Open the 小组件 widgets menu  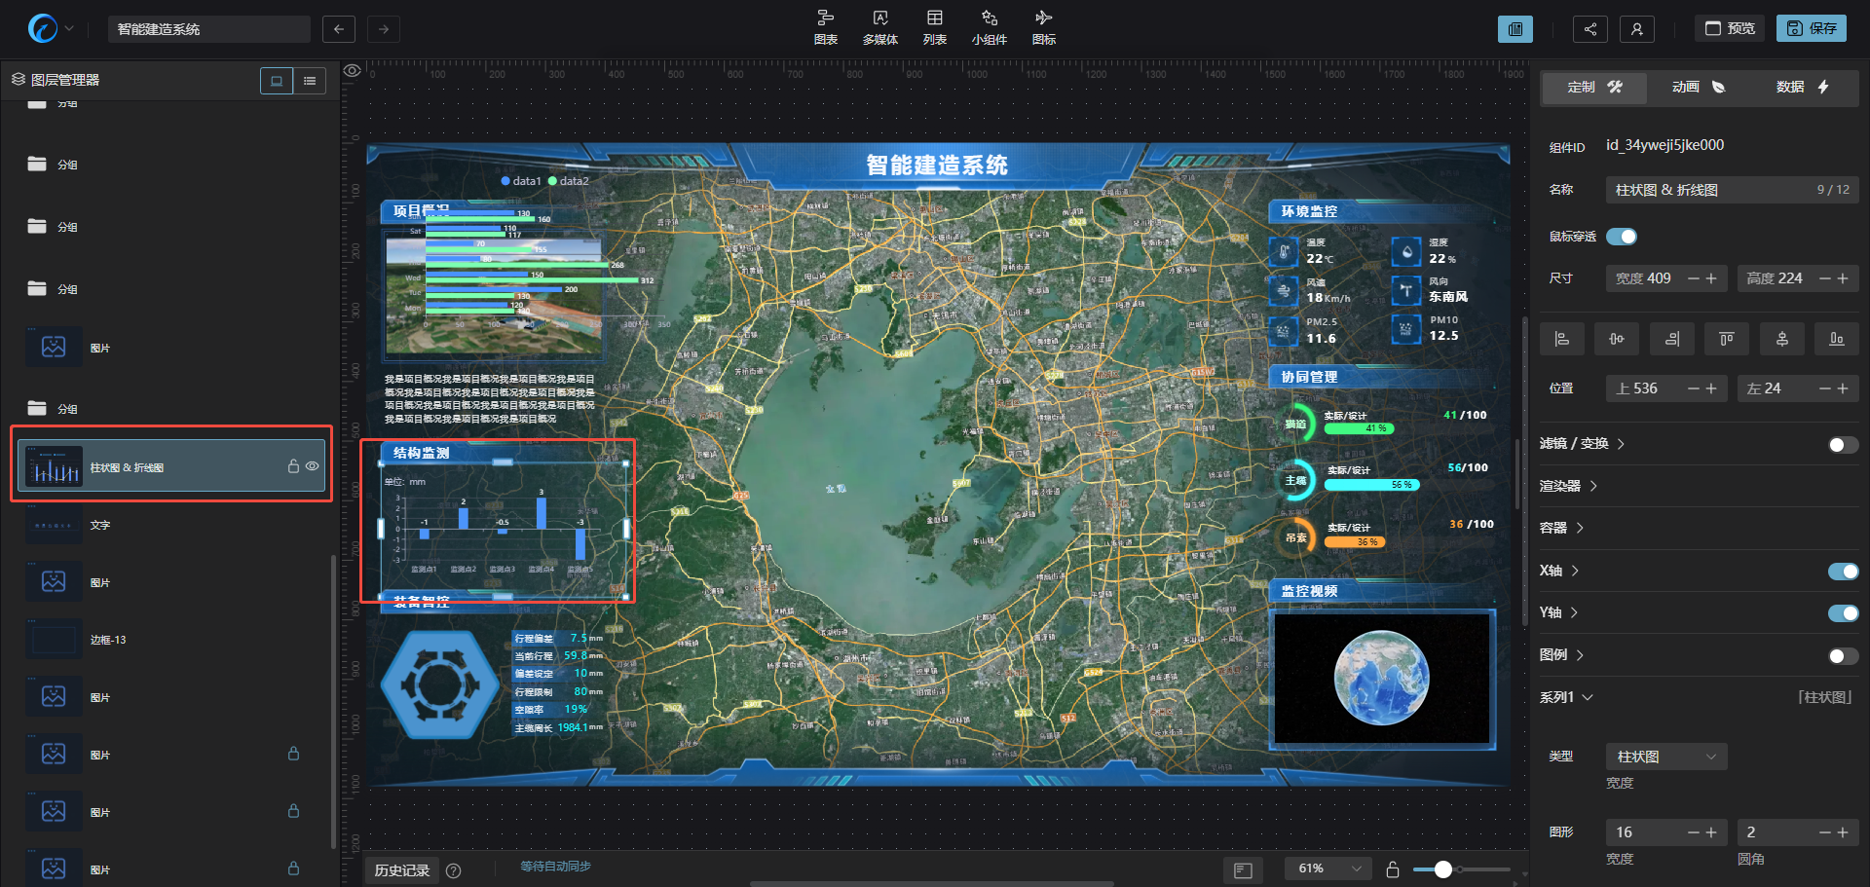click(989, 27)
